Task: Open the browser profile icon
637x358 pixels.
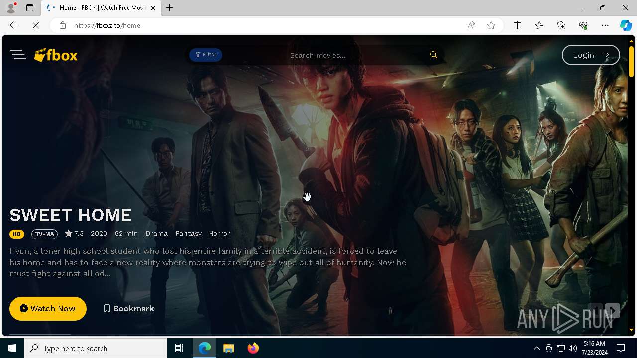Action: (11, 8)
